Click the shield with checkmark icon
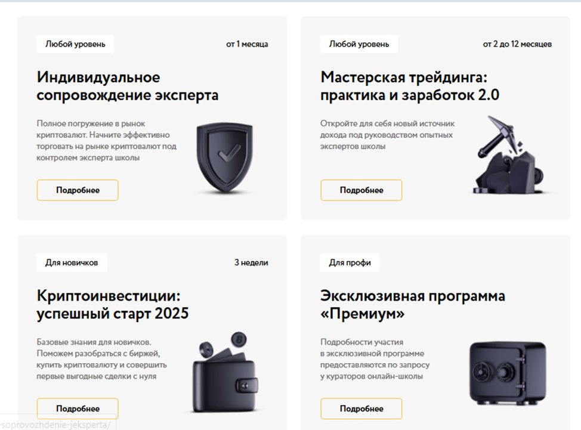Image resolution: width=581 pixels, height=430 pixels. (224, 158)
